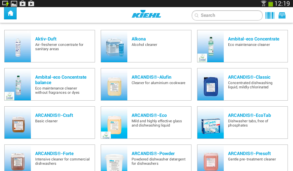
Task: Select 'Intensive cleaner for commercial dishwashers' text
Action: tap(62, 161)
